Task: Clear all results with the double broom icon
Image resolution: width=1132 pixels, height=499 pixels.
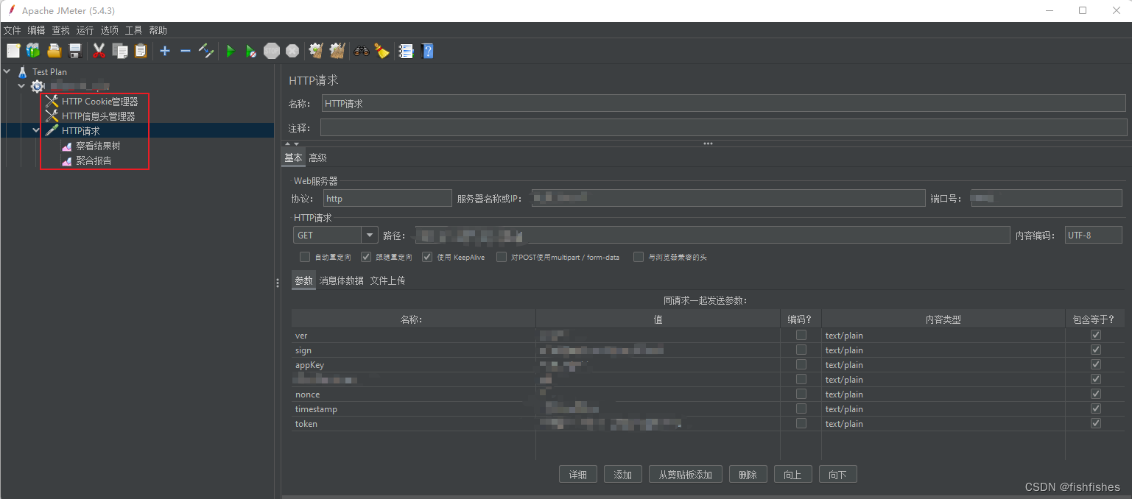Action: coord(337,51)
